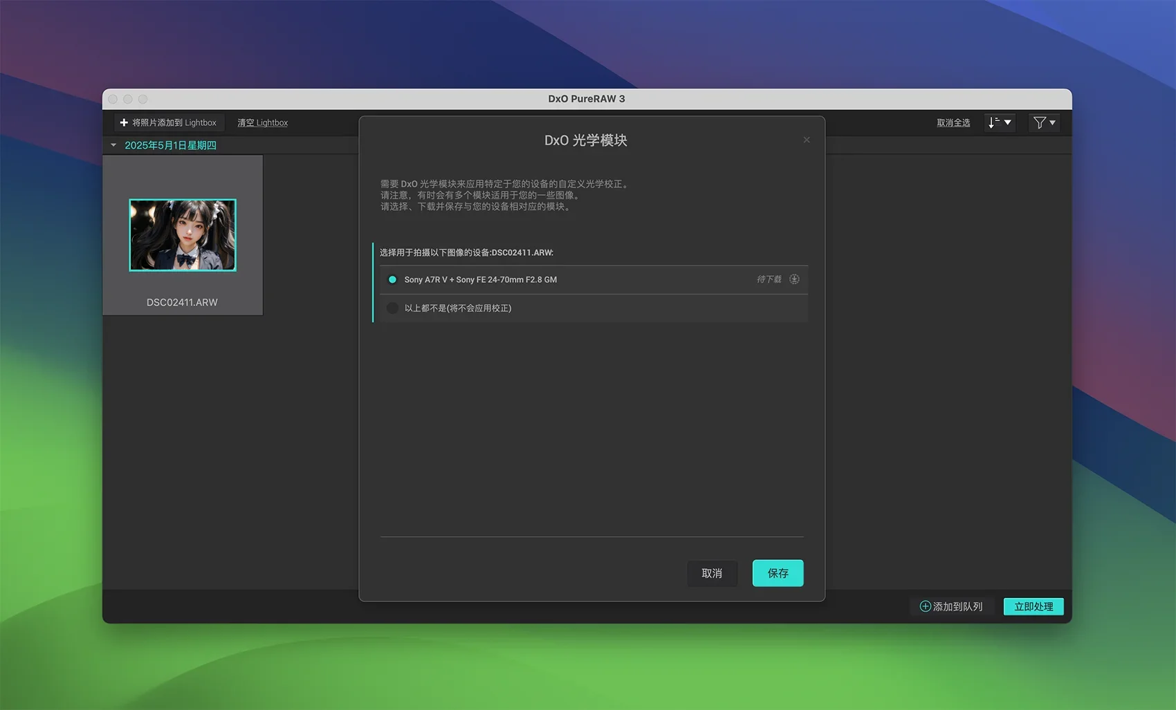Click the red close window button of DxO PureRAW 3
Viewport: 1176px width, 710px height.
point(113,99)
